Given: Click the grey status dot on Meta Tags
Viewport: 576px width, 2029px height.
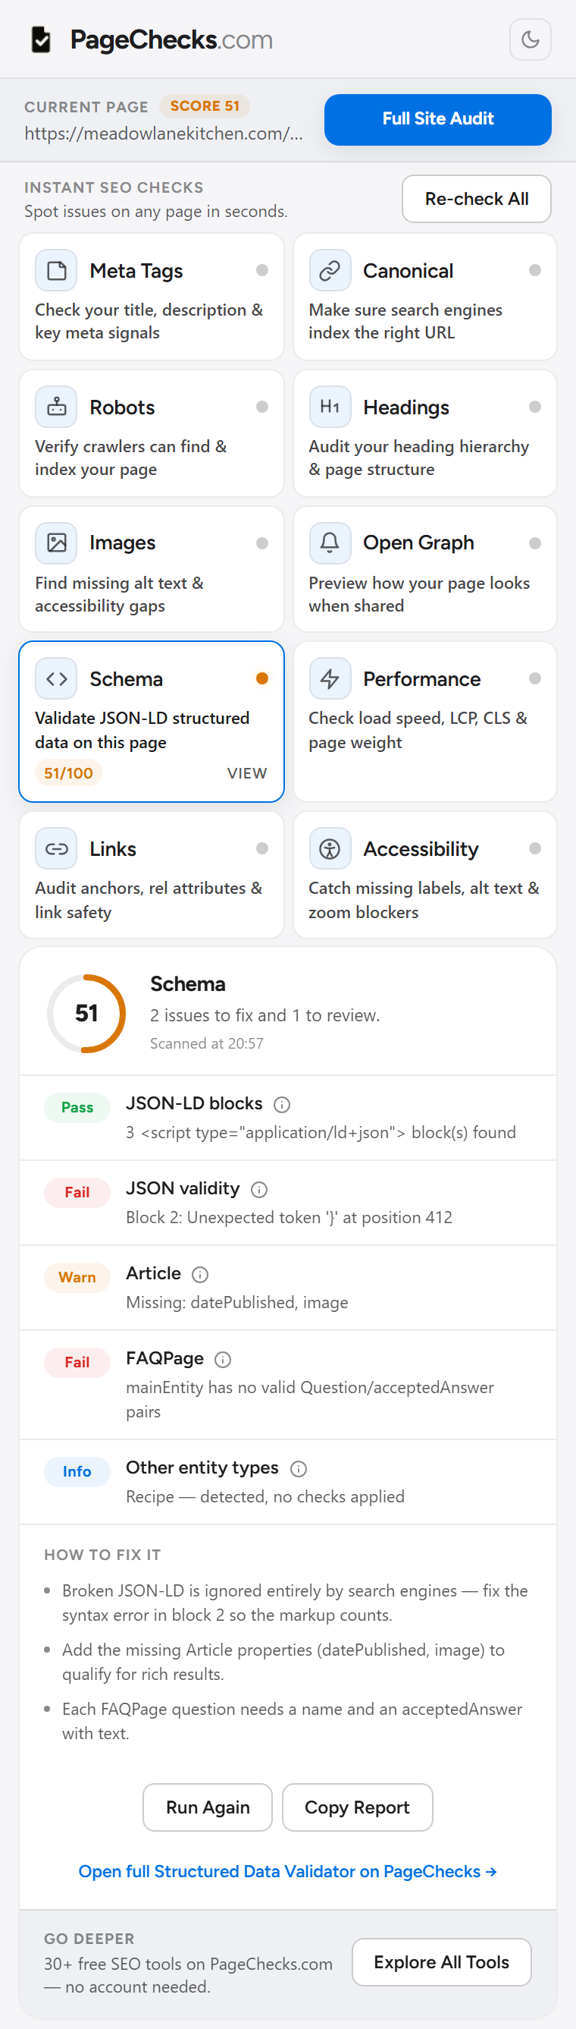Looking at the screenshot, I should tap(262, 270).
